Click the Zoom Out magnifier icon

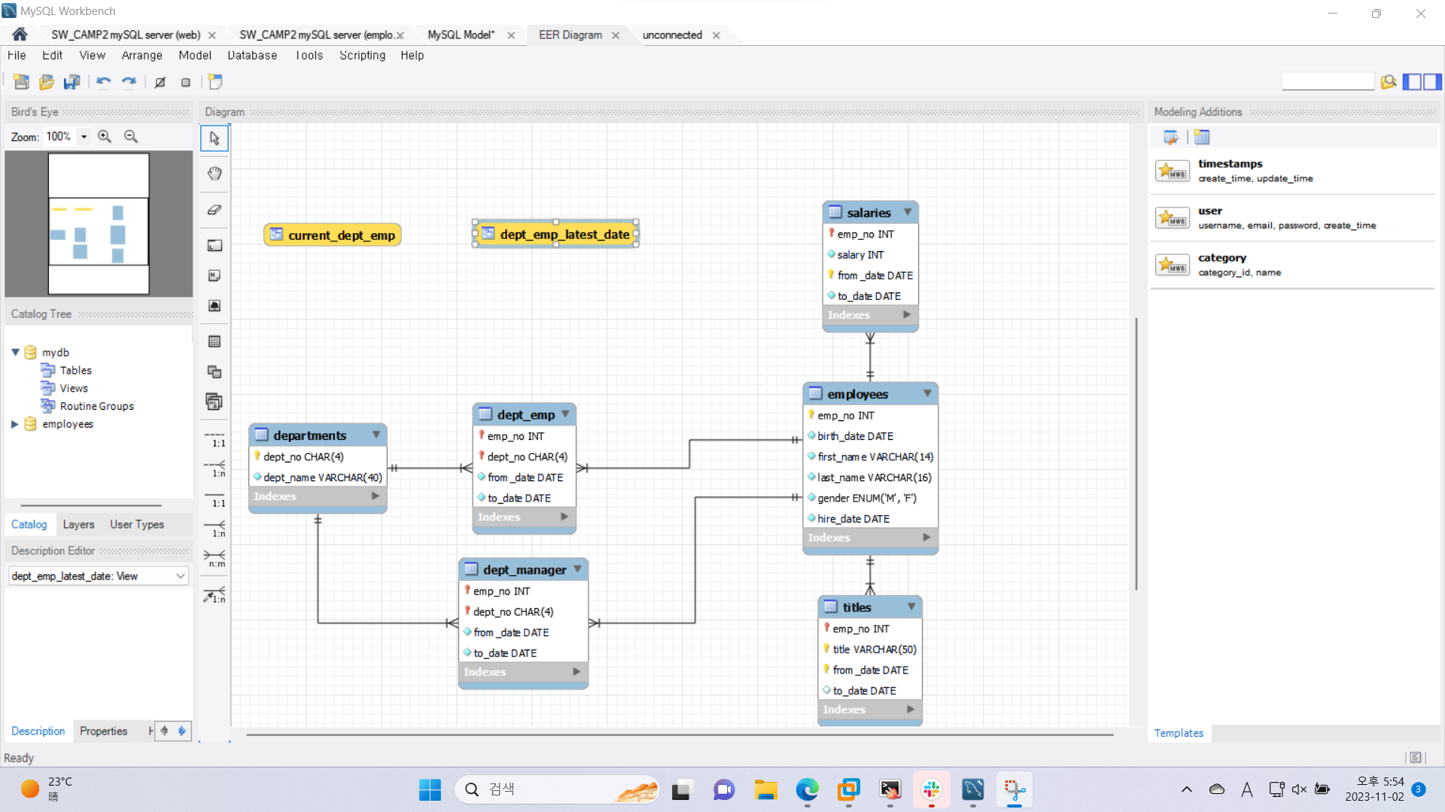click(130, 136)
